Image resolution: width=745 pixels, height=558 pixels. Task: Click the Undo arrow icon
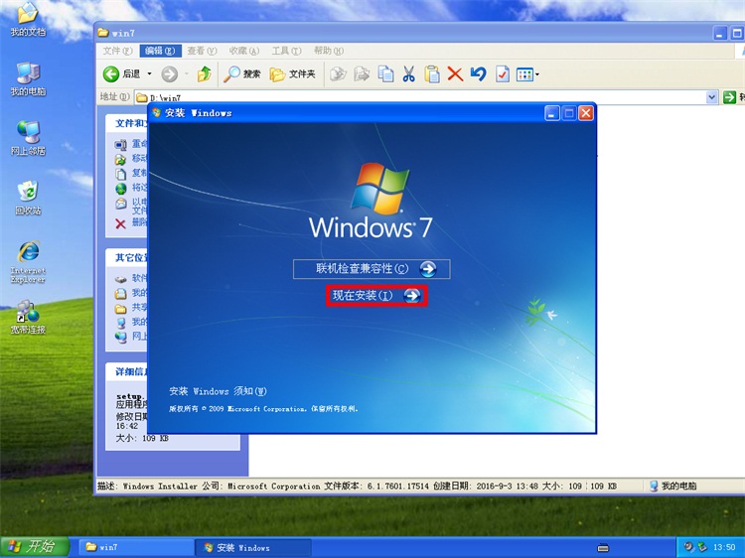pyautogui.click(x=479, y=74)
